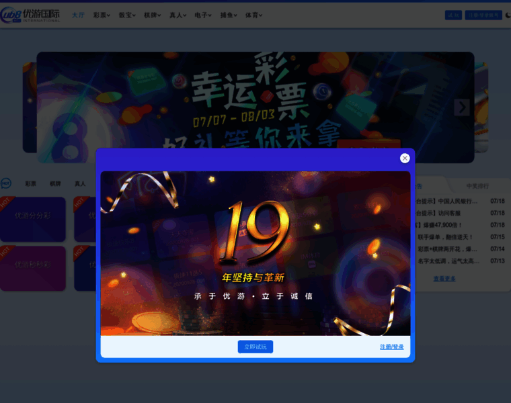Viewport: 511px width, 403px height.
Task: Click the 注册/登录账号 header button
Action: pos(483,15)
